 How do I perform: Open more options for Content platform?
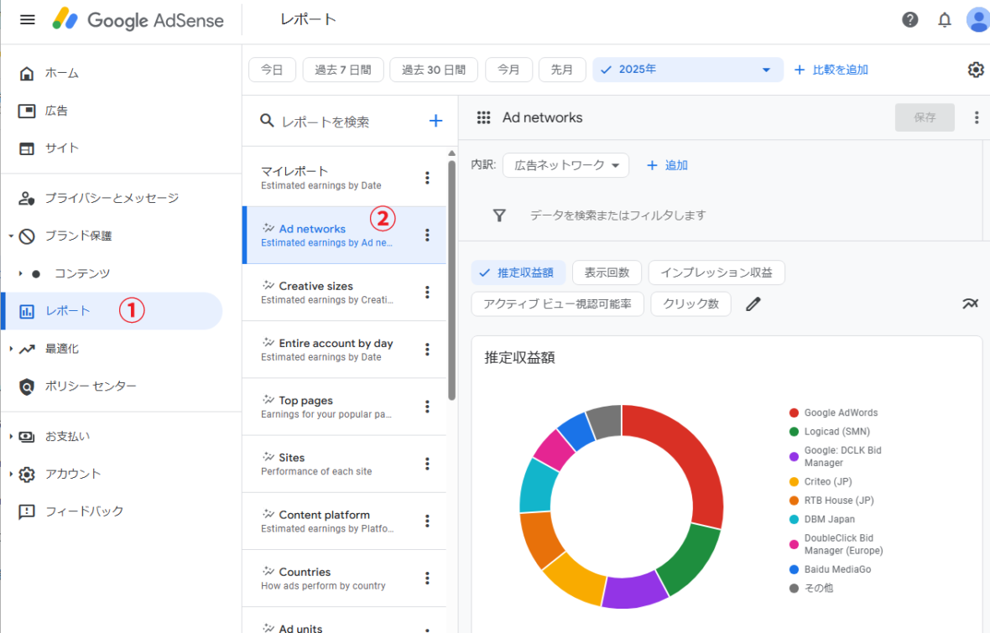point(427,521)
